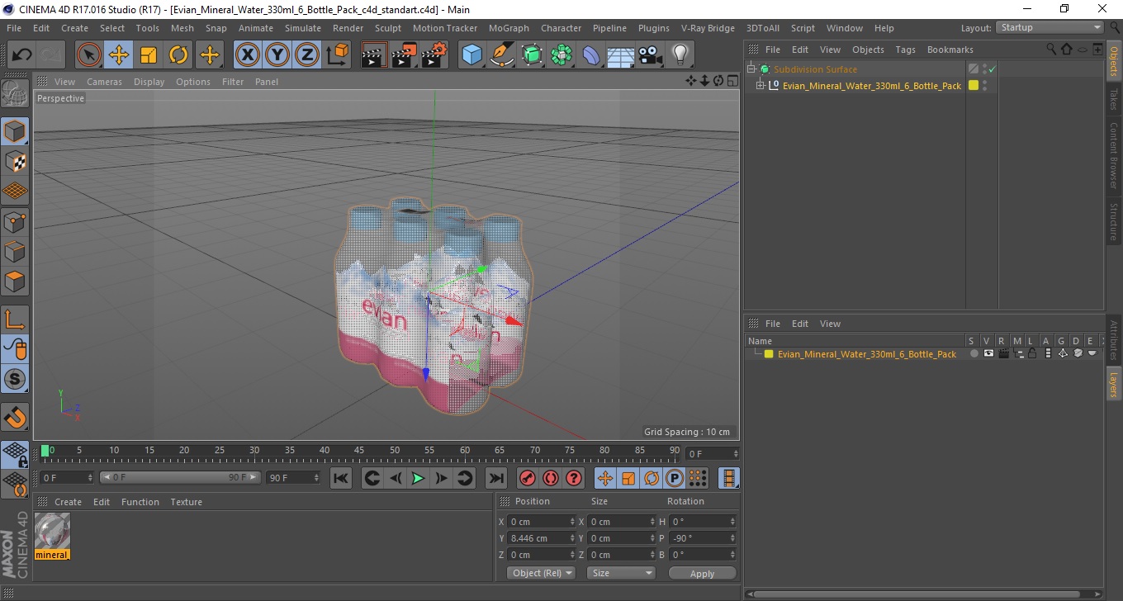Go to end of animation
Screen dimensions: 1123x601
click(495, 478)
